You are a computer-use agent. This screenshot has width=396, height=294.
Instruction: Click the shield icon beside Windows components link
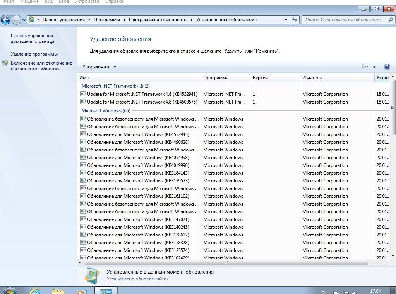click(x=5, y=63)
